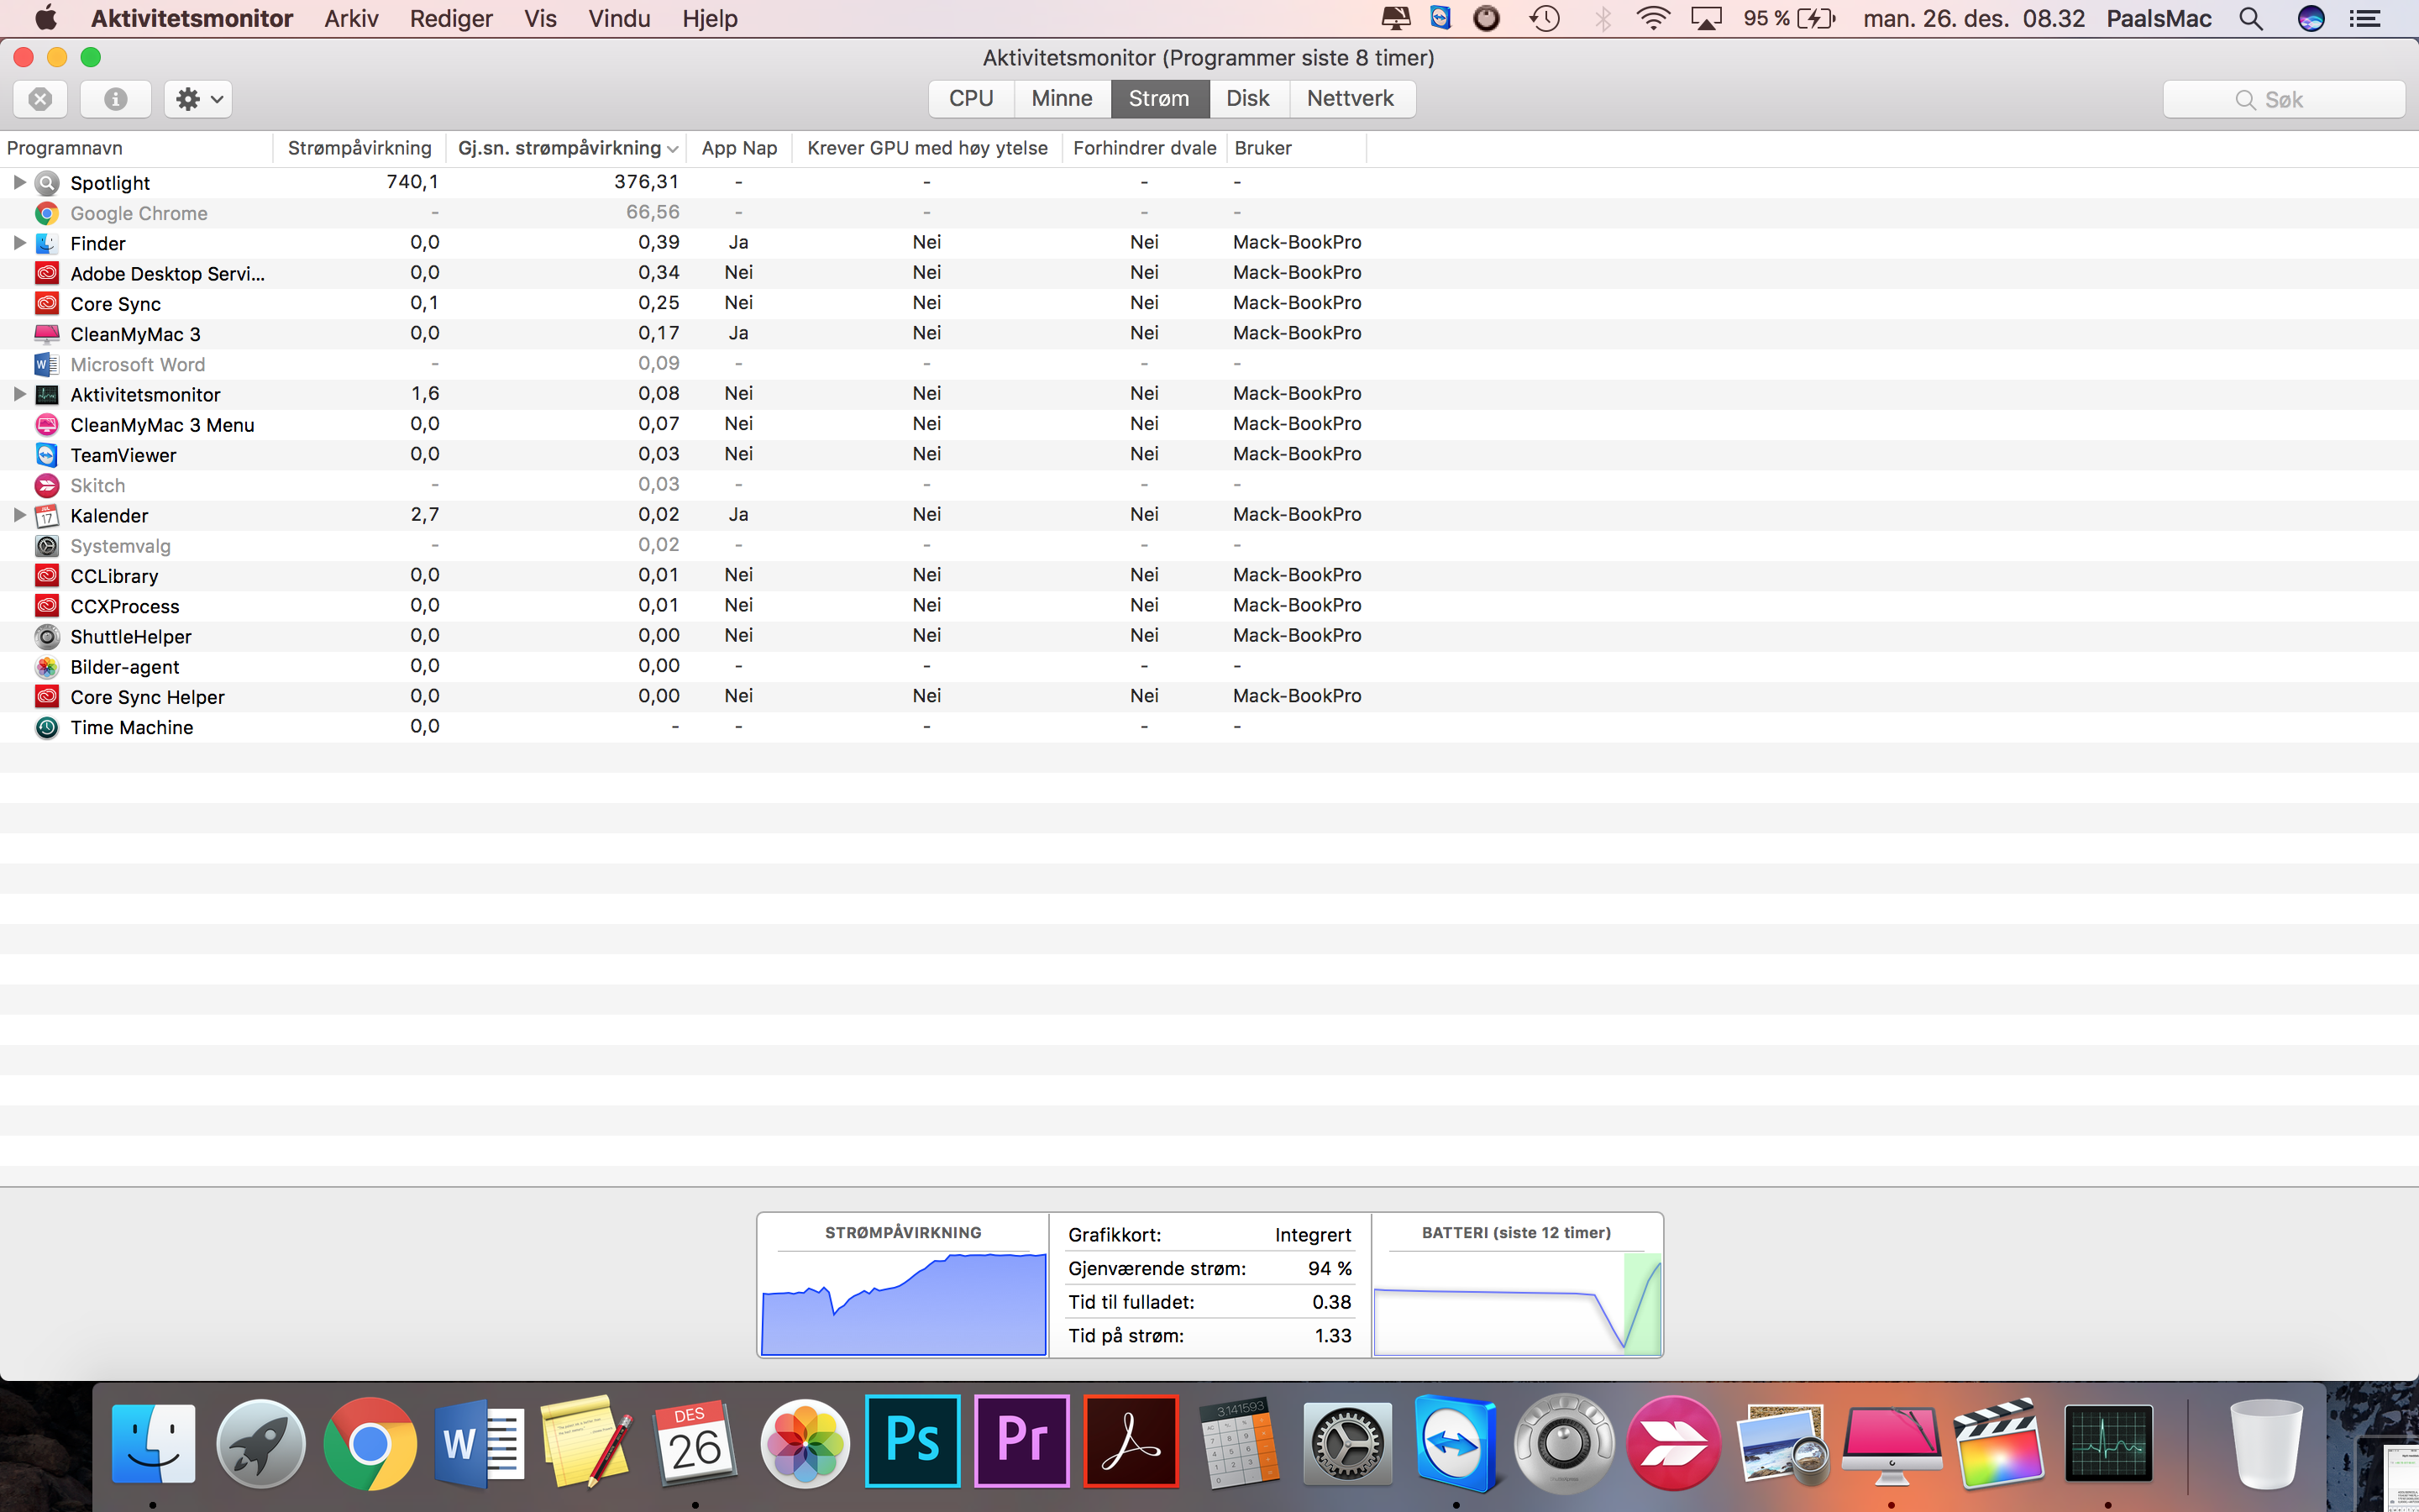Expand the Spotlight process row
Image resolution: width=2419 pixels, height=1512 pixels.
pos(19,182)
